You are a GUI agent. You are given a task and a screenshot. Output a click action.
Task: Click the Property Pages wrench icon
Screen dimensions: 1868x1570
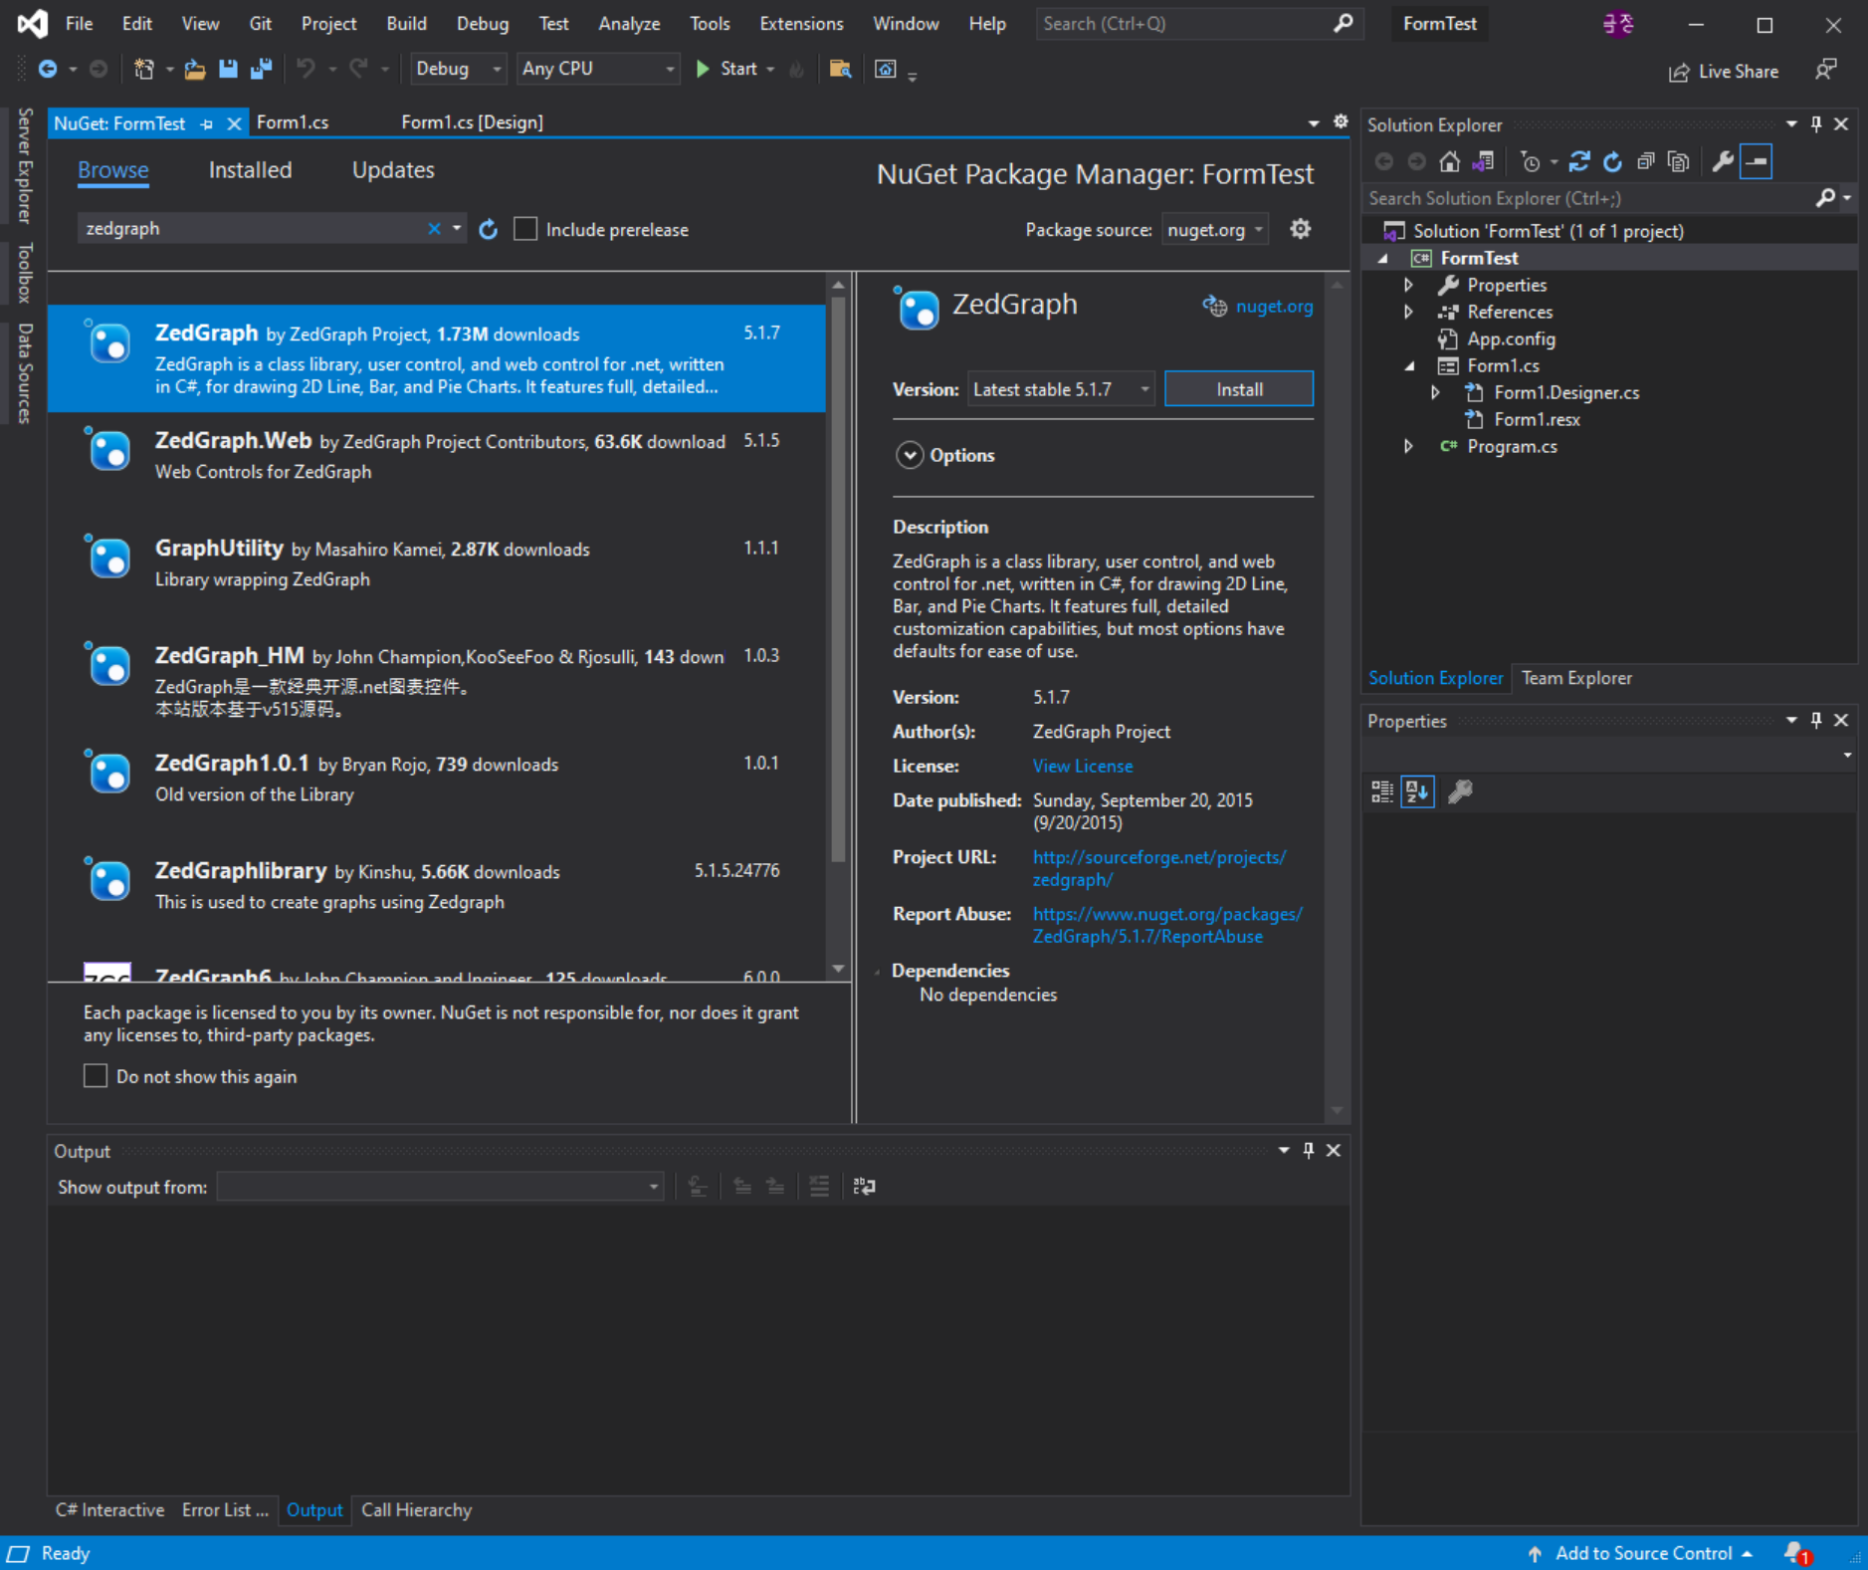pos(1460,791)
